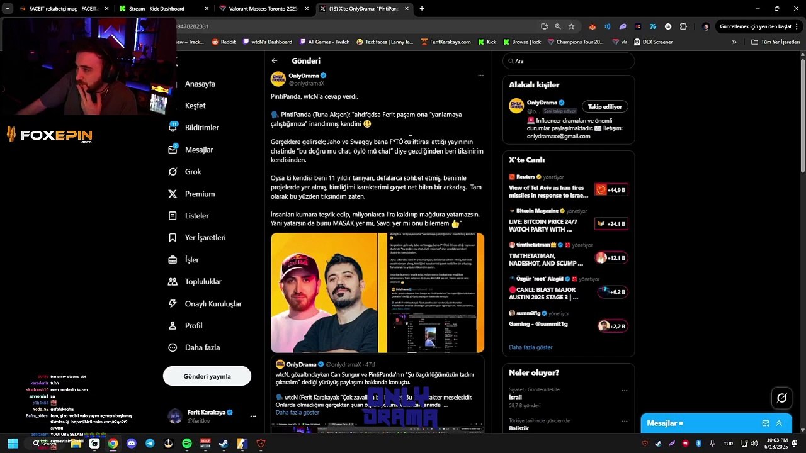The height and width of the screenshot is (453, 806).
Task: Switch the TUR keyboard language indicator
Action: 728,444
